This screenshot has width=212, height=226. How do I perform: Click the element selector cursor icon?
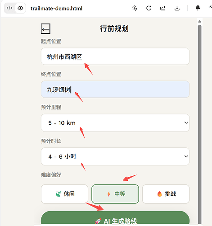pos(135,8)
